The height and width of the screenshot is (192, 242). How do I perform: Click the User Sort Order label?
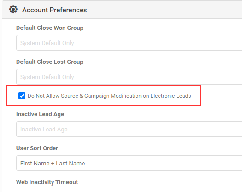37,148
